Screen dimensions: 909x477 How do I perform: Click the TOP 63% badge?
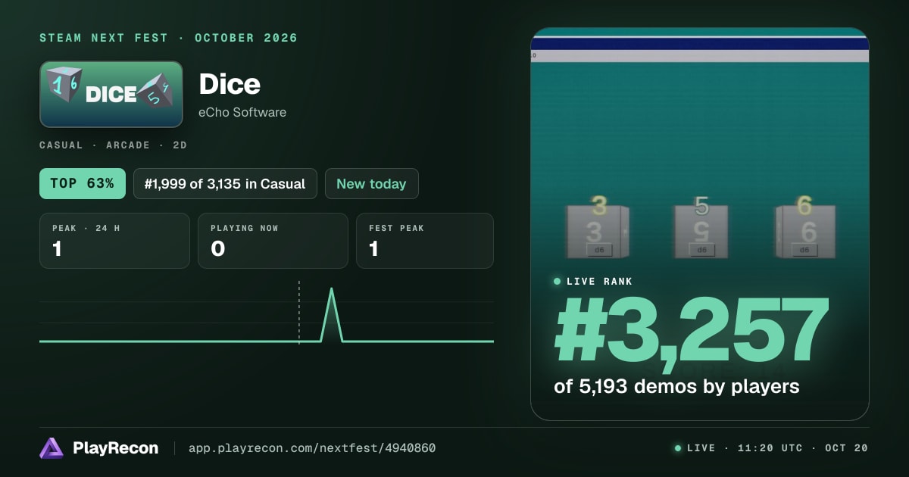point(83,183)
